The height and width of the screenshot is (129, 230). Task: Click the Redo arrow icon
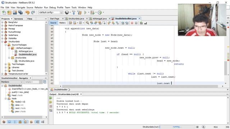(x=33, y=13)
